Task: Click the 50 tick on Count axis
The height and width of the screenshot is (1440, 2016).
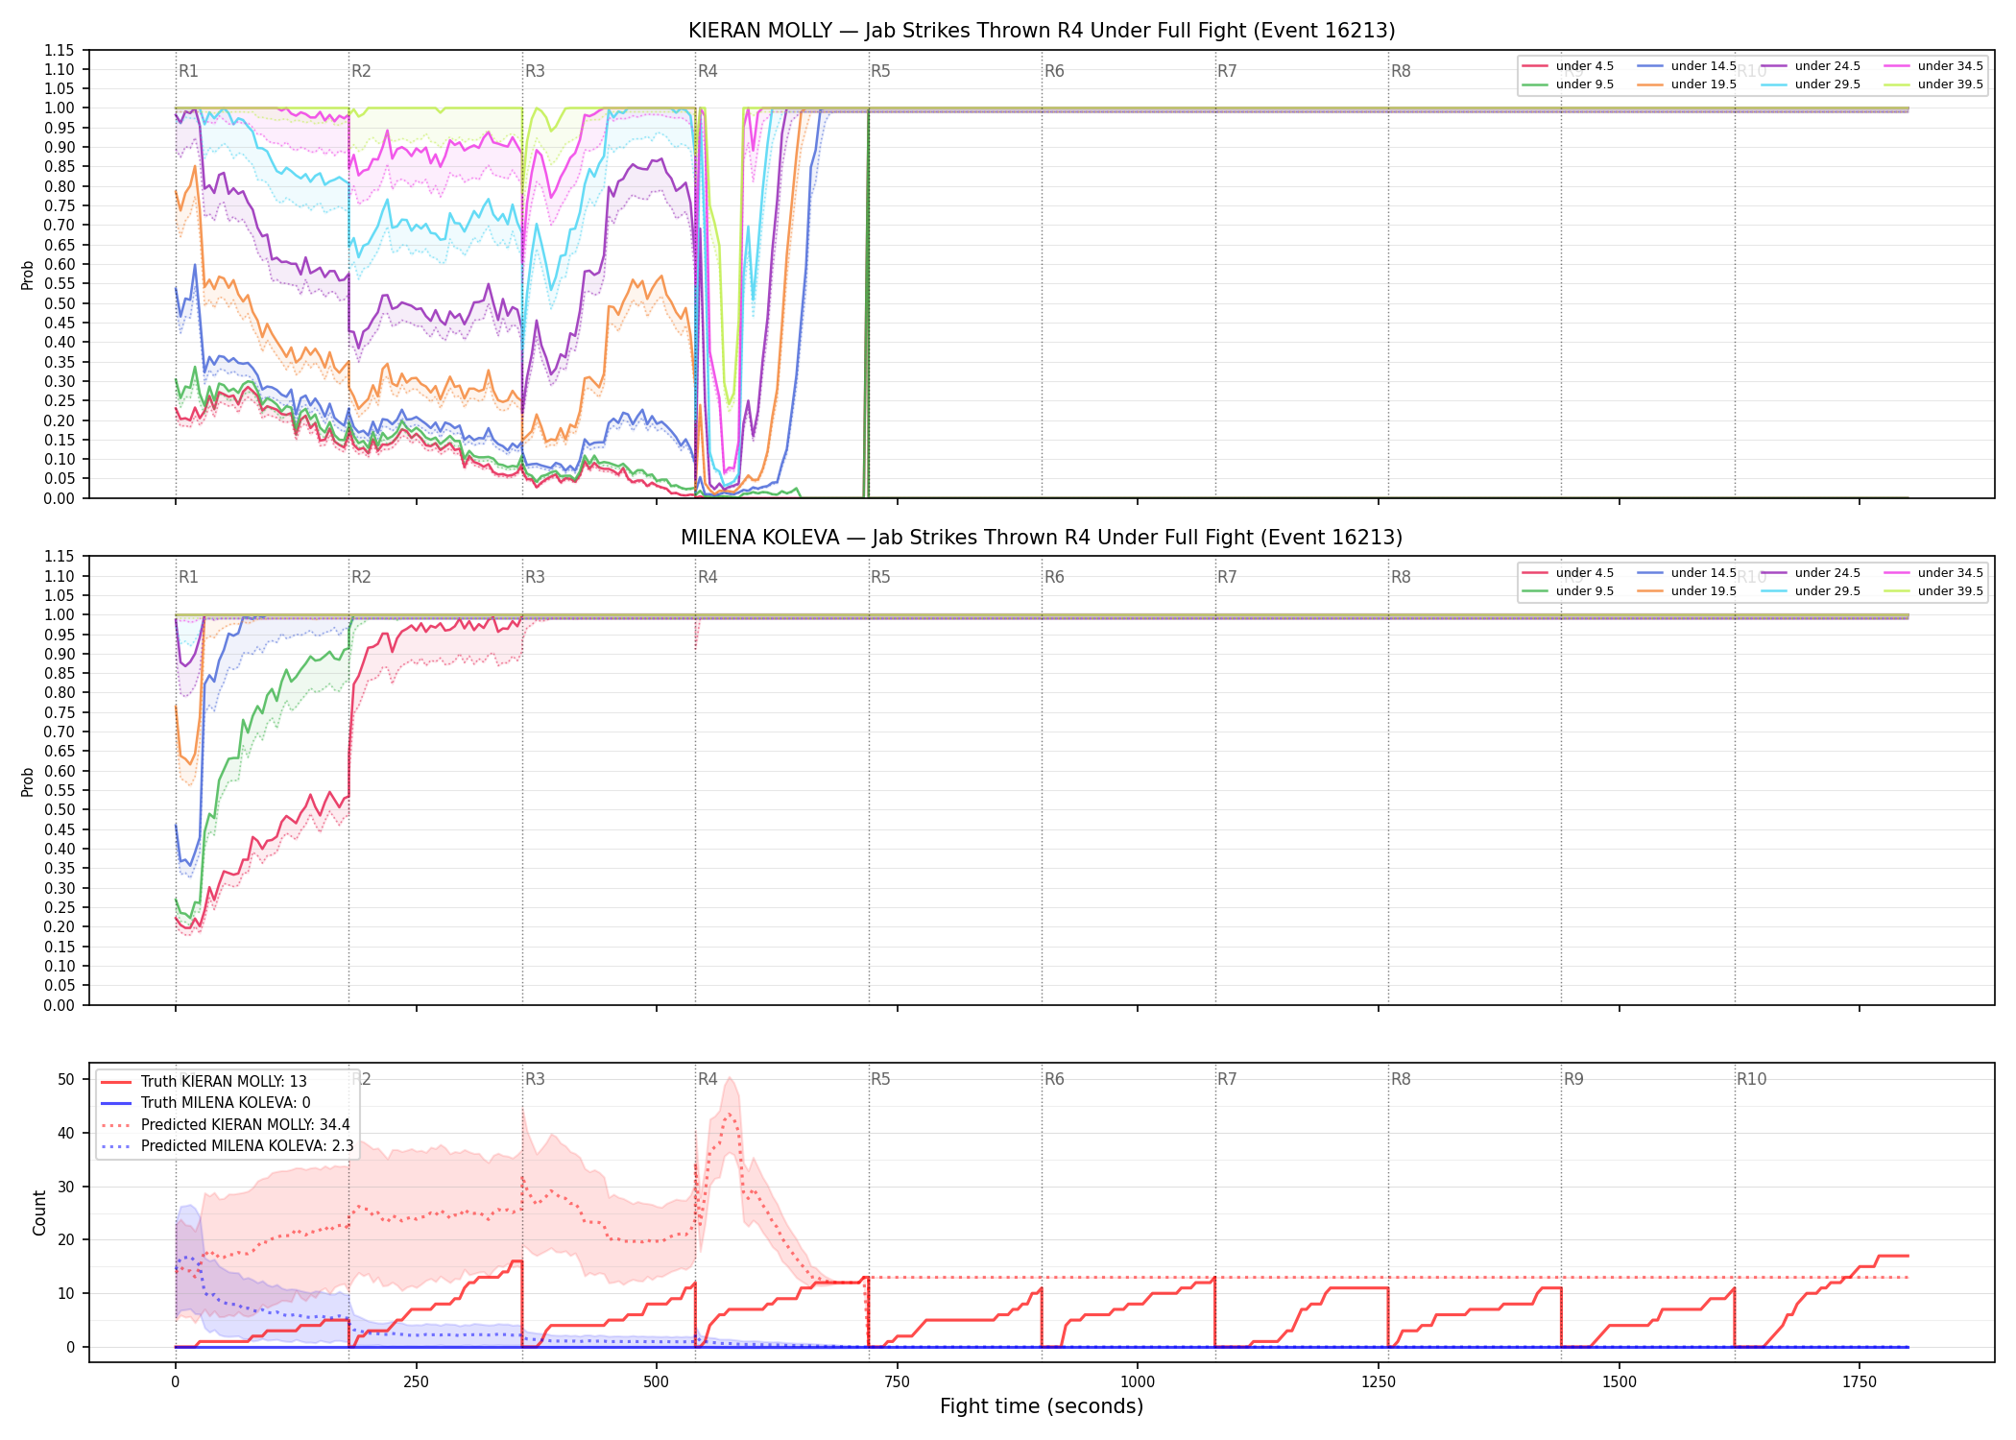Action: coord(66,1079)
